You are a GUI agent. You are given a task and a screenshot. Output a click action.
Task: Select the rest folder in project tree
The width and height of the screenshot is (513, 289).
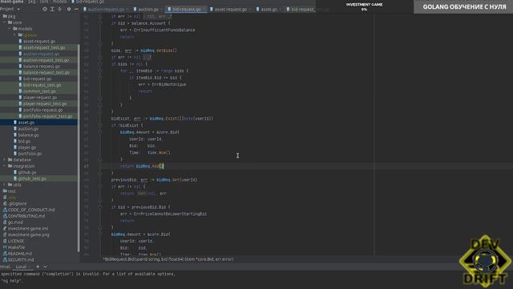pyautogui.click(x=11, y=191)
